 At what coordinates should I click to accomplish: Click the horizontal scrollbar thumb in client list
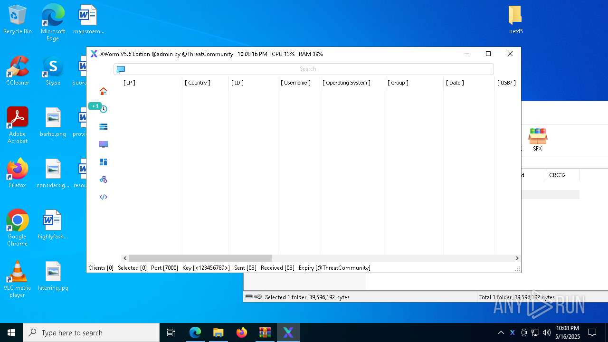pos(200,258)
